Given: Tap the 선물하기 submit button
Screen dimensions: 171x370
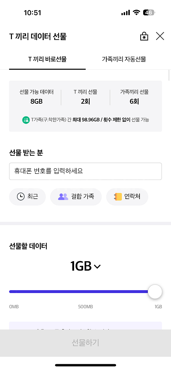Looking at the screenshot, I should coord(85,343).
